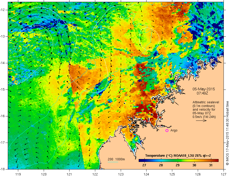Click the 200 1000m depth contour label
This screenshot has width=229, height=177.
[116, 159]
